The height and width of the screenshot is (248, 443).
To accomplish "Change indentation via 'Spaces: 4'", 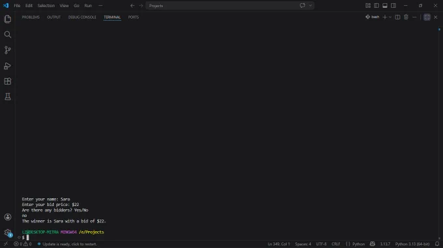I will (x=303, y=244).
